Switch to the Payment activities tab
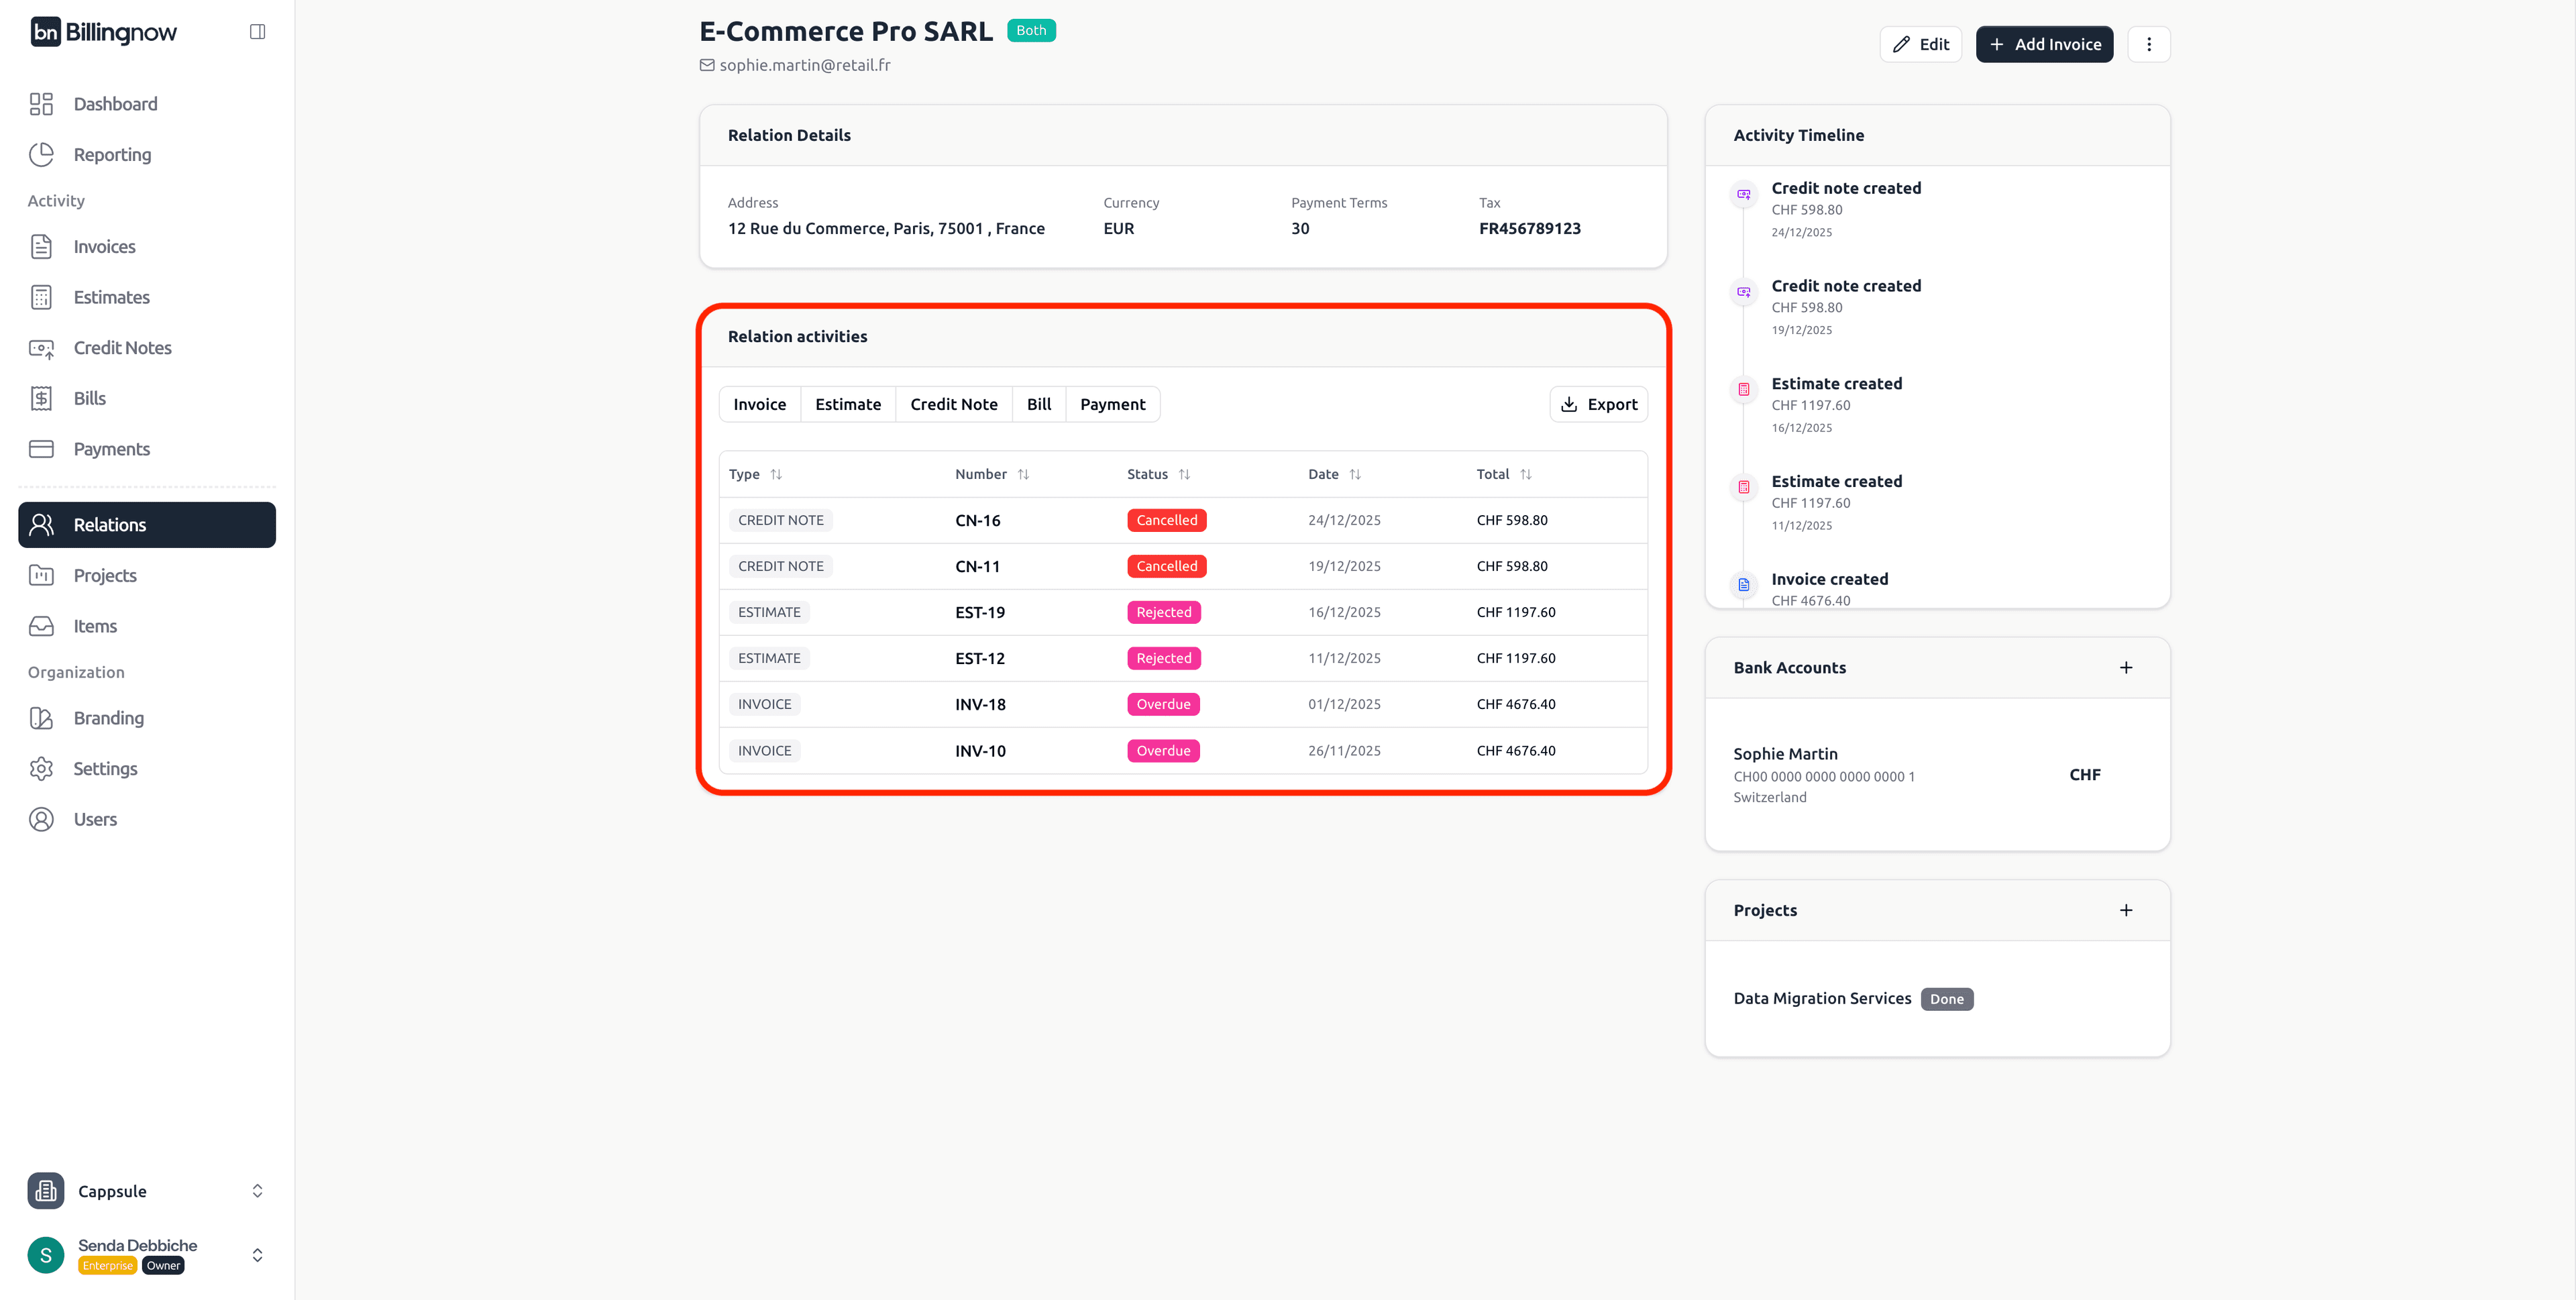2576x1300 pixels. tap(1112, 404)
